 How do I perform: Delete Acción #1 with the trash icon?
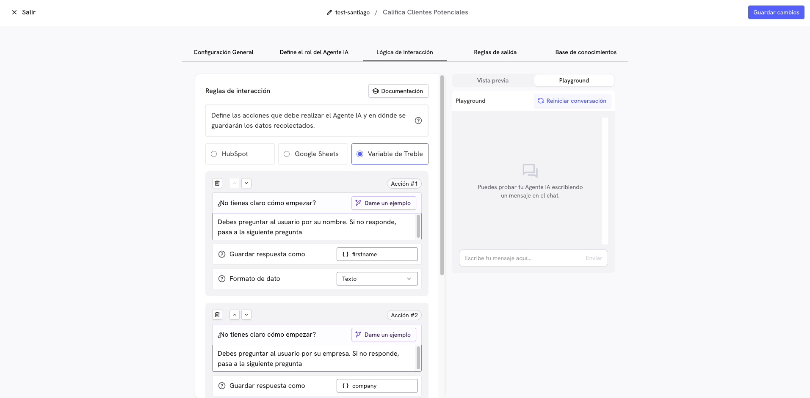[217, 183]
